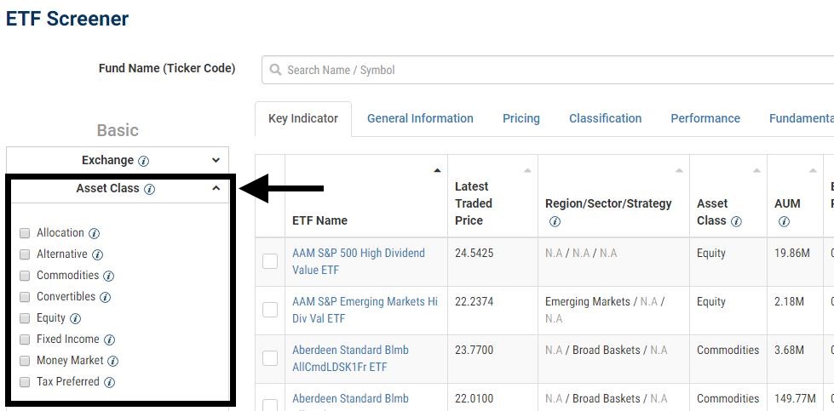Click the info icon next to Exchange
834x411 pixels.
click(x=144, y=161)
